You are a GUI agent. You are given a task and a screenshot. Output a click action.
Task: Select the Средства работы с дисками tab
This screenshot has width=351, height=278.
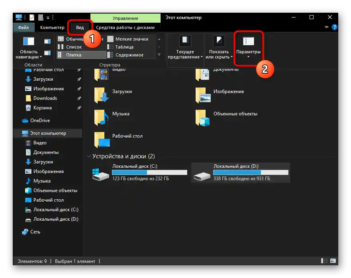125,27
